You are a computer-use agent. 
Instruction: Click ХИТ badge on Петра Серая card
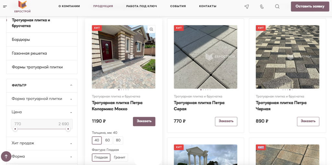pyautogui.click(x=179, y=28)
